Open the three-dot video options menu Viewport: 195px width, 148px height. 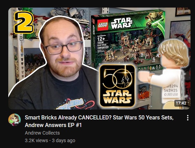point(188,118)
